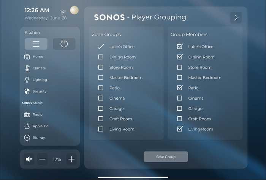Check Garage in Zone Groups
The image size is (266, 180).
click(101, 108)
